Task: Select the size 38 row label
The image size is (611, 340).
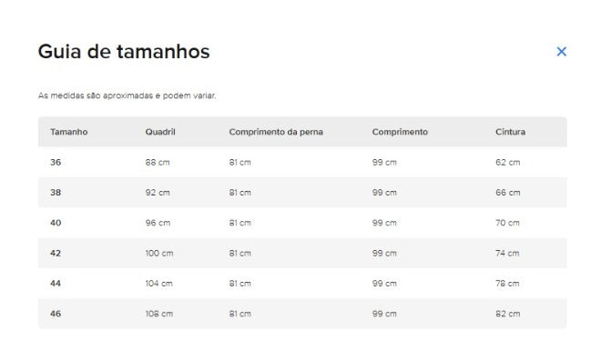Action: [x=56, y=193]
